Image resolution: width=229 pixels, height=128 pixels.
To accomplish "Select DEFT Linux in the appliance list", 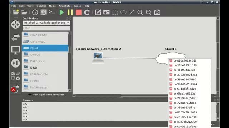I will 45,61.
